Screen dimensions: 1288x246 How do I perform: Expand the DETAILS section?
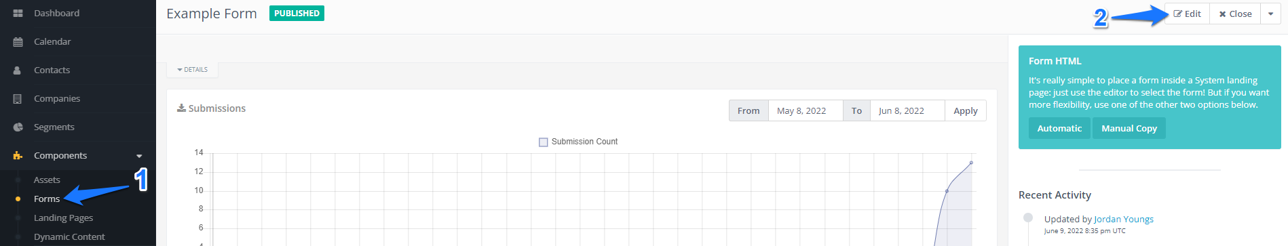click(193, 70)
